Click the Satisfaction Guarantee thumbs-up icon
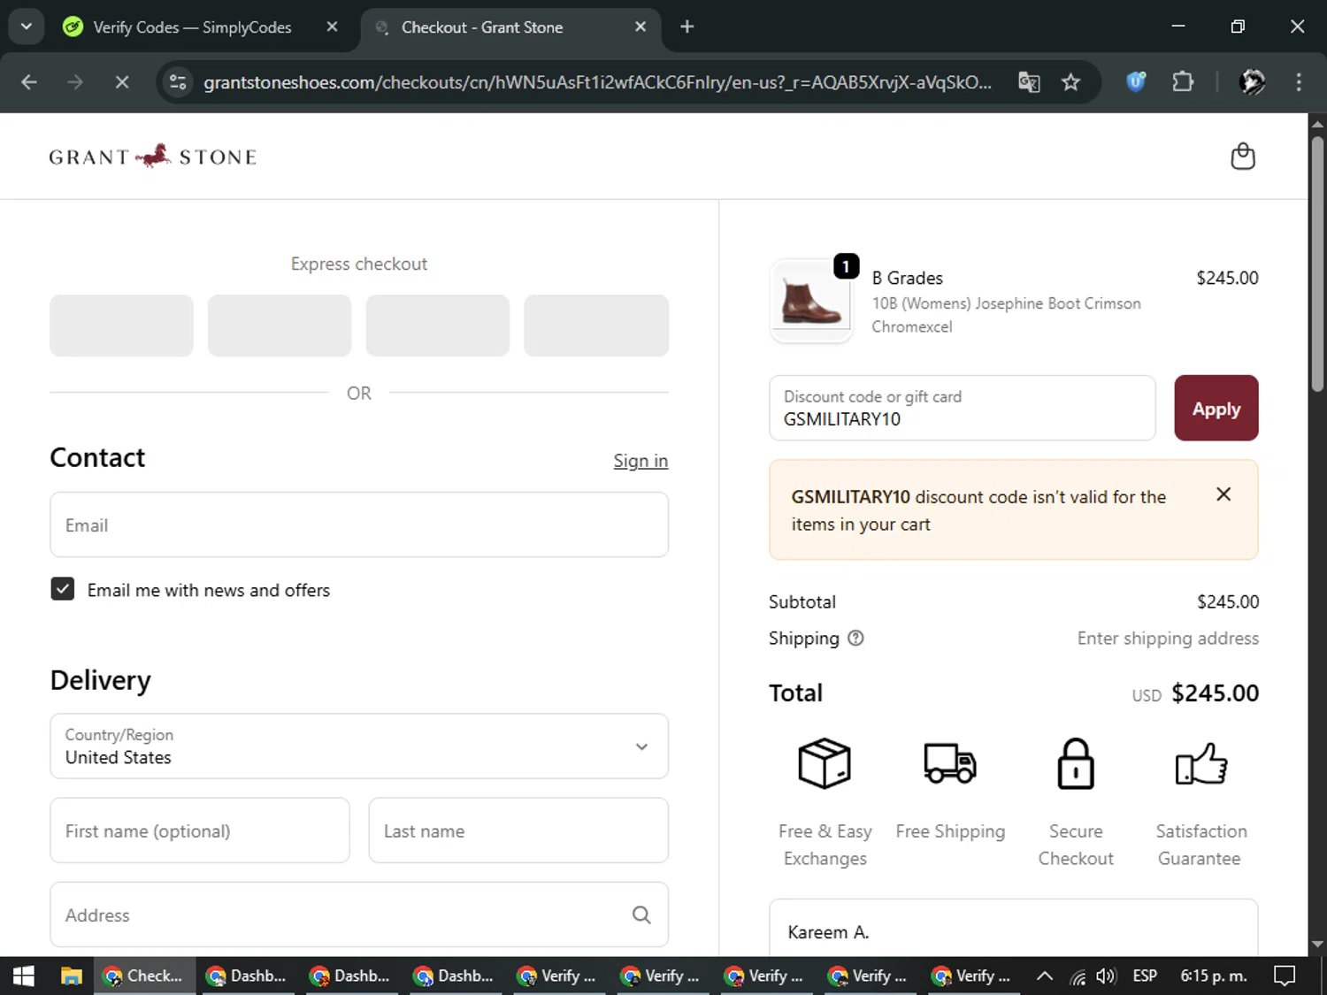The width and height of the screenshot is (1327, 995). [1201, 763]
